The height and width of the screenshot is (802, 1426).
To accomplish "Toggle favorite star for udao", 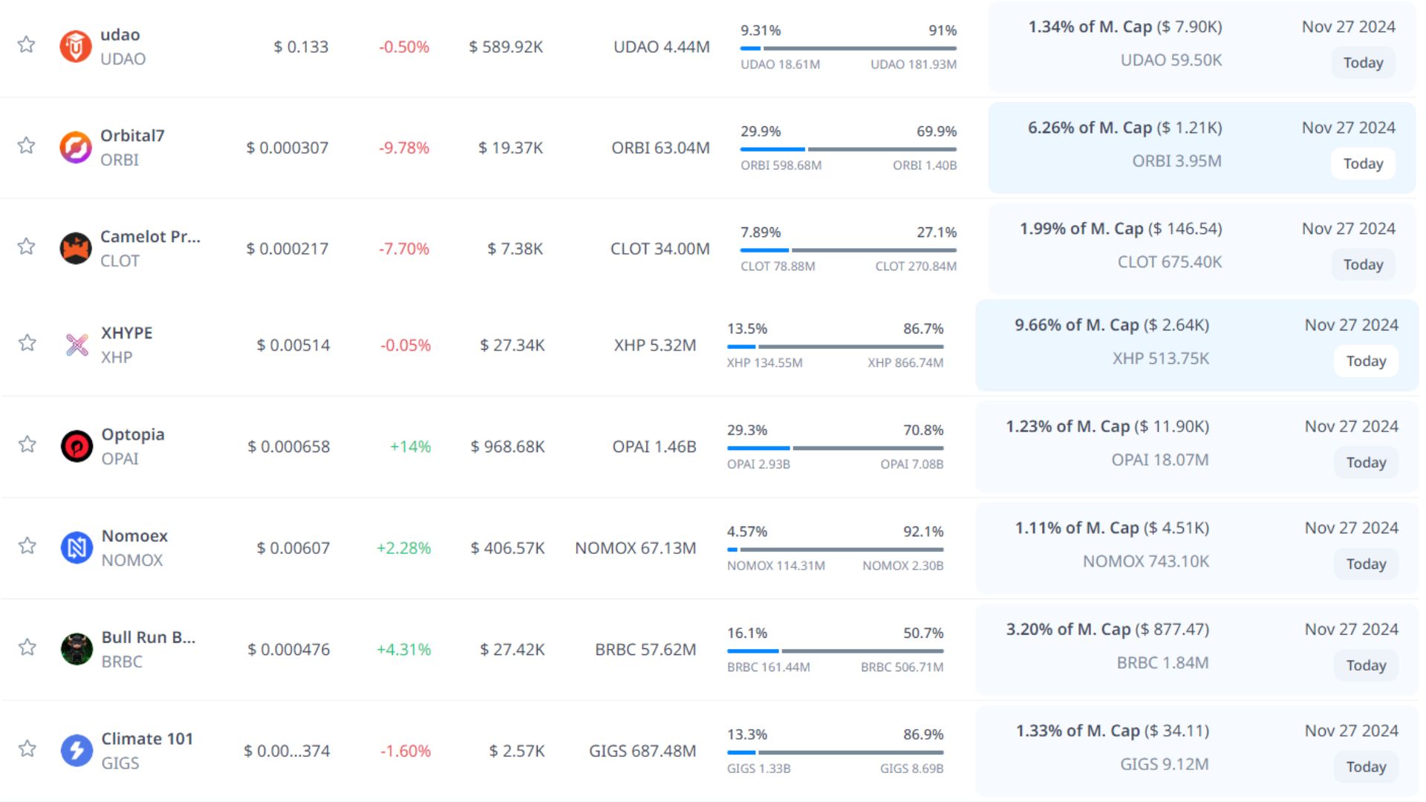I will [27, 45].
